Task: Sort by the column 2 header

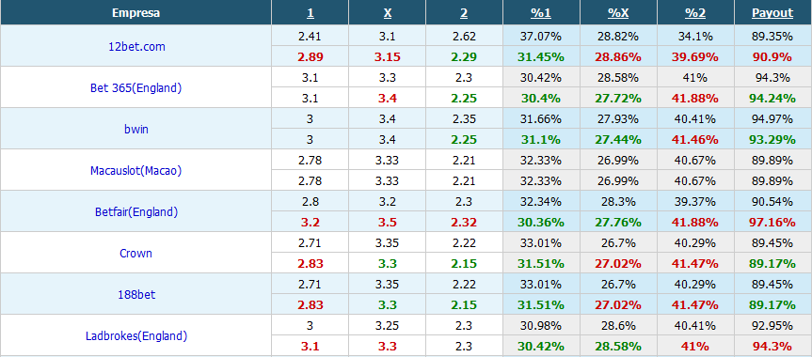Action: [464, 13]
